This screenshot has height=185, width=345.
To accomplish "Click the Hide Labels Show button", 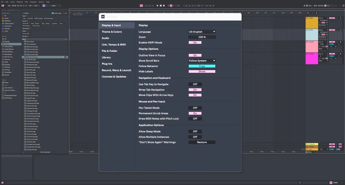I will coord(202,71).
